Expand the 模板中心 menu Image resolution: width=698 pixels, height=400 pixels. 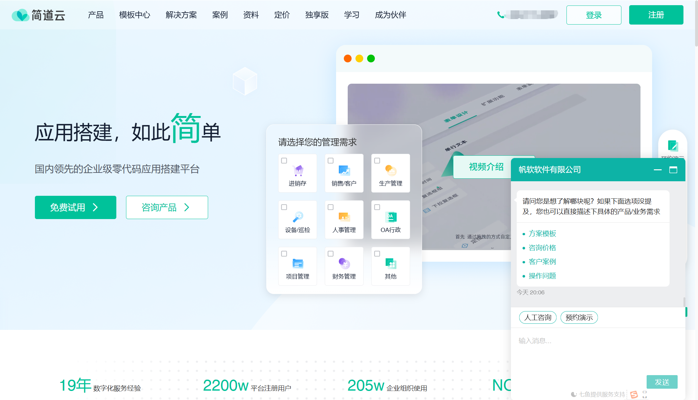click(x=134, y=15)
